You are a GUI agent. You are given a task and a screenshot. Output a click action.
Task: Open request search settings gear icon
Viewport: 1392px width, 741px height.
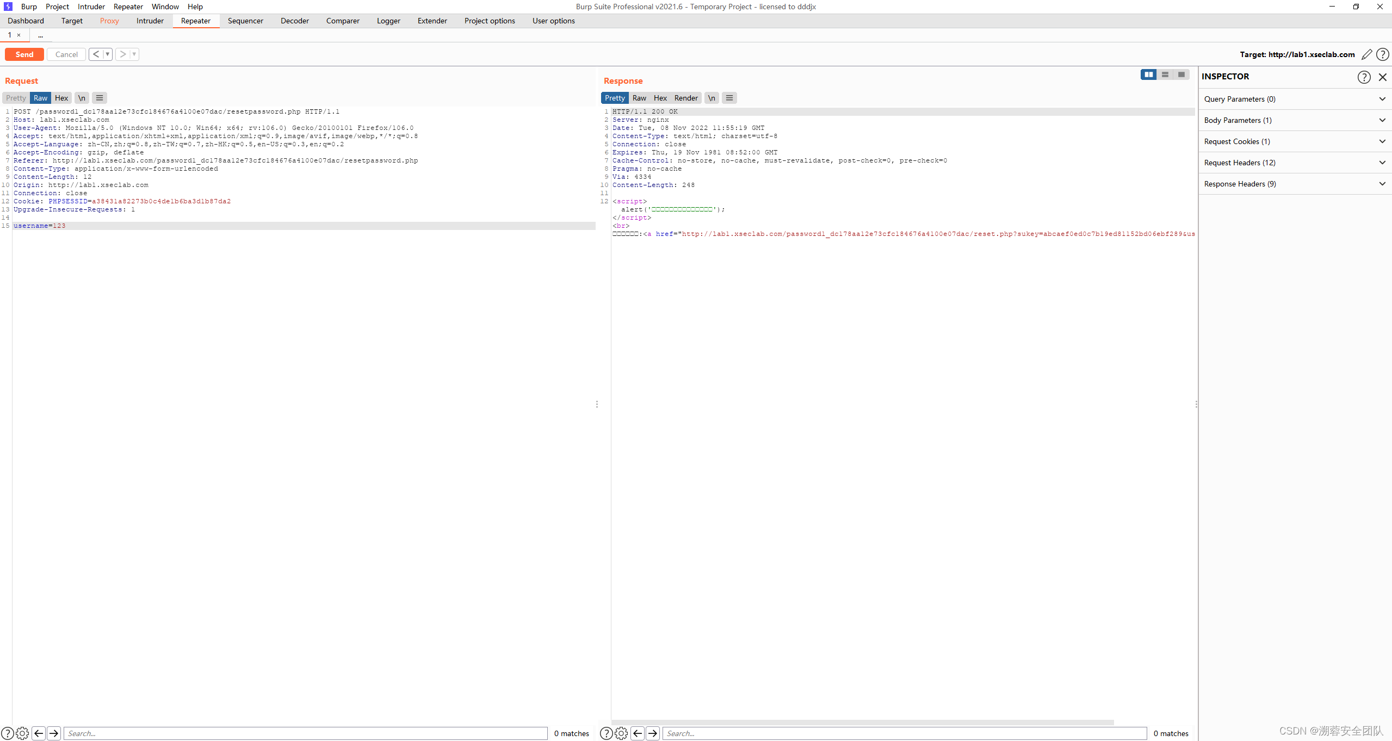(22, 733)
